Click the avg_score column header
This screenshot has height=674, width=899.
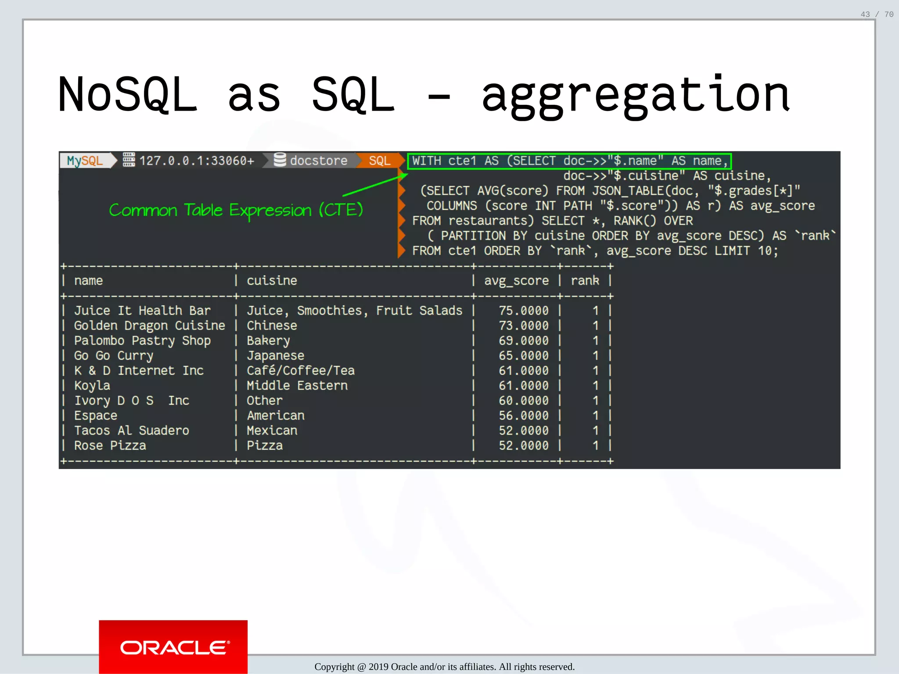tap(516, 281)
